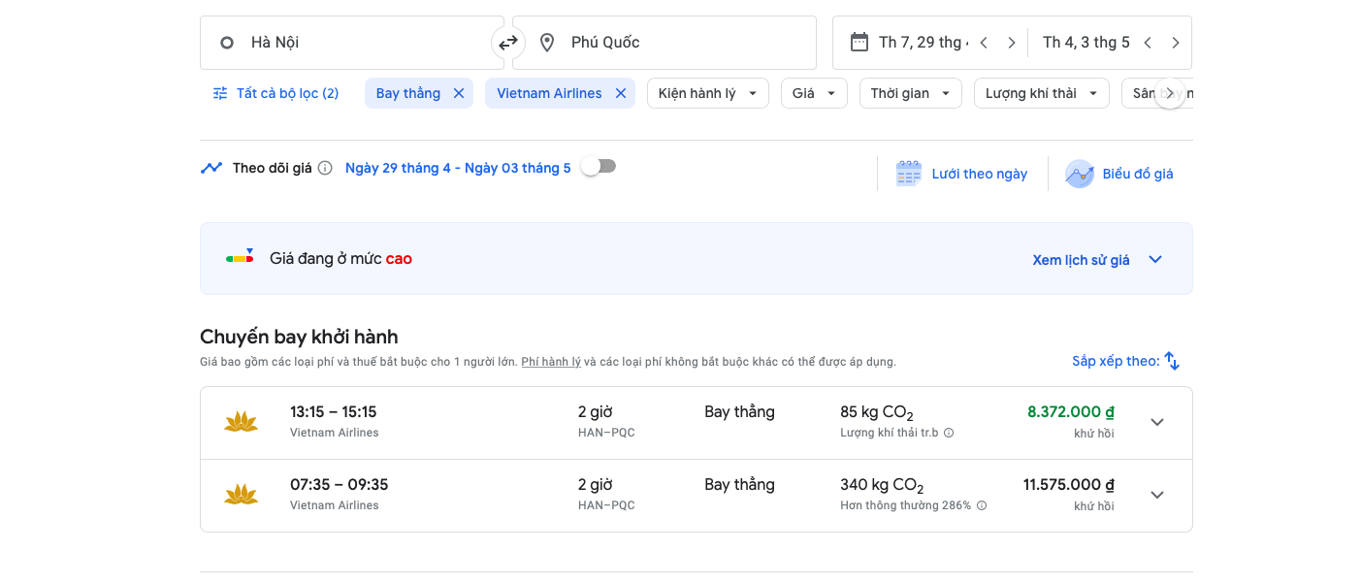Click the swap origin and destination icon
Image resolution: width=1361 pixels, height=583 pixels.
click(508, 42)
